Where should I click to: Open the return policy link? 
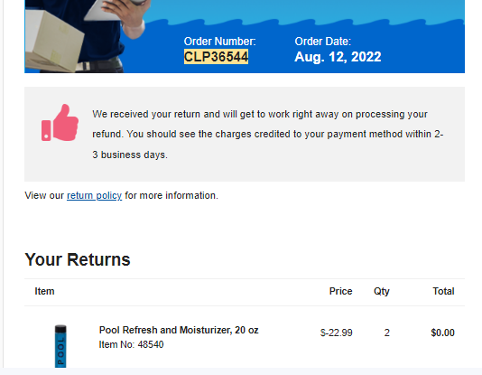click(95, 196)
